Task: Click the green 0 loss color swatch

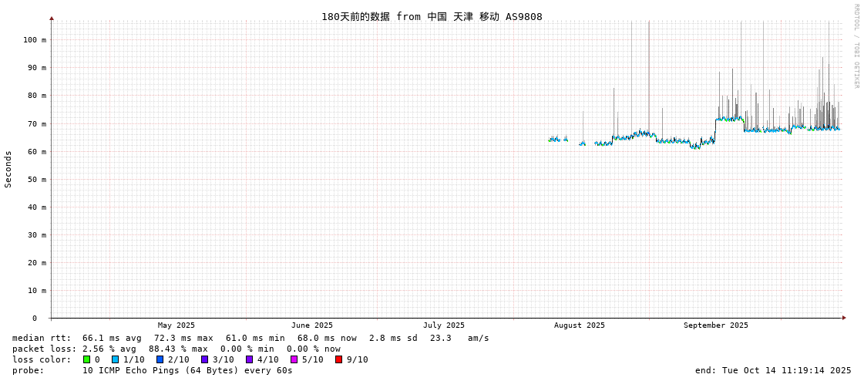Action: point(87,359)
